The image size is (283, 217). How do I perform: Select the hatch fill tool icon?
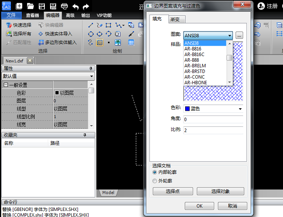coord(99,42)
